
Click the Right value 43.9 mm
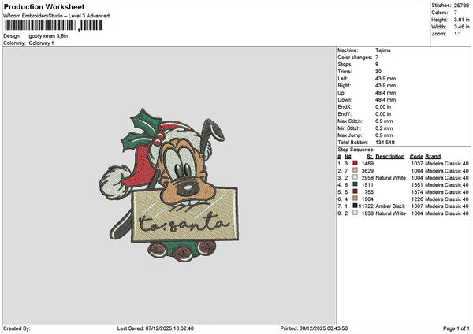pyautogui.click(x=385, y=86)
